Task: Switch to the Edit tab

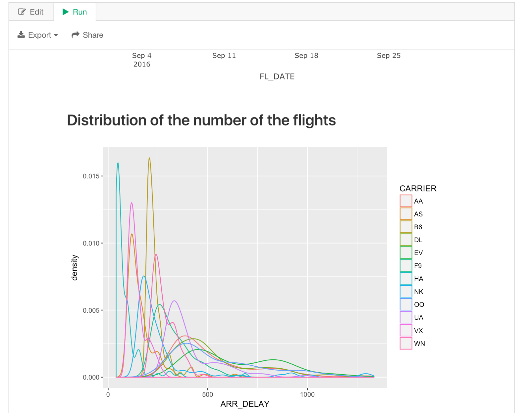Action: click(31, 12)
